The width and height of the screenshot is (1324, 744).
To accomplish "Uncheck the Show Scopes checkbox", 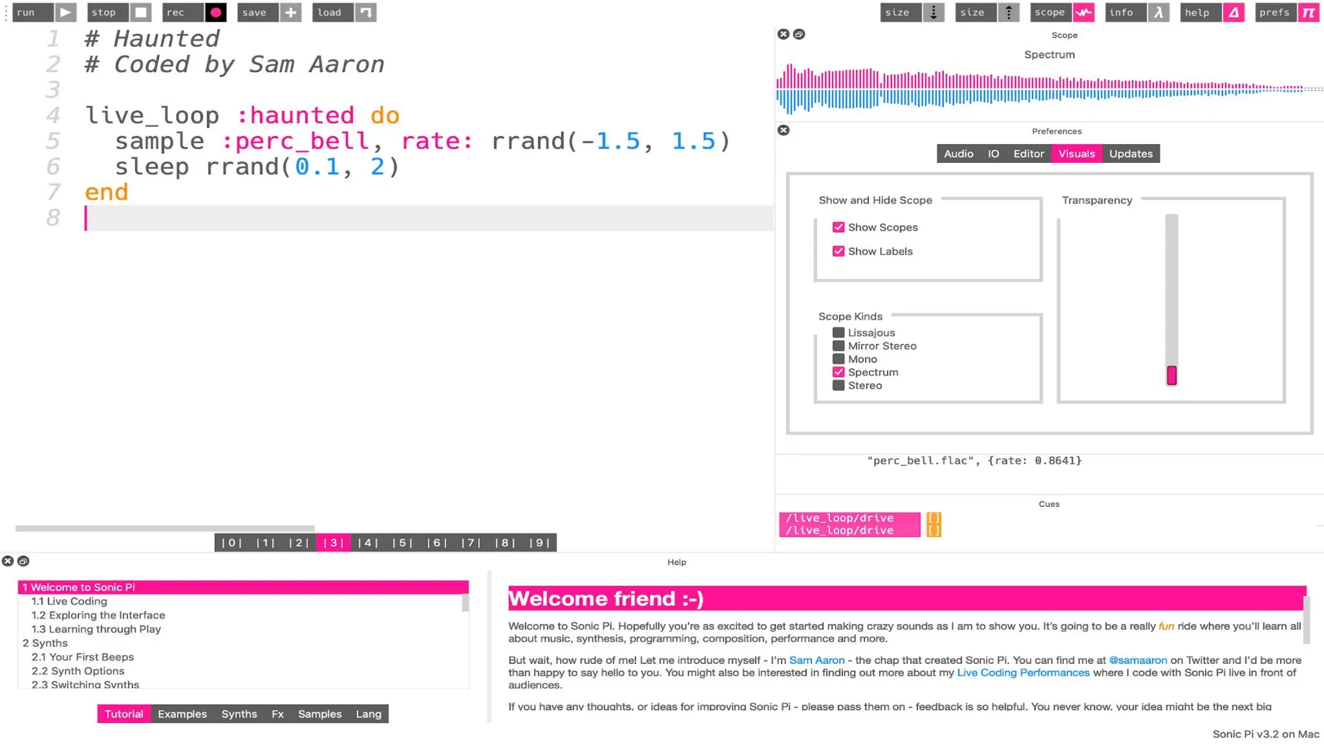I will (838, 227).
